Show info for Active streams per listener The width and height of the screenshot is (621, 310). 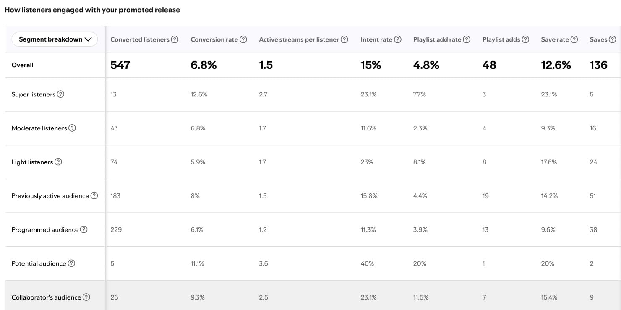344,39
